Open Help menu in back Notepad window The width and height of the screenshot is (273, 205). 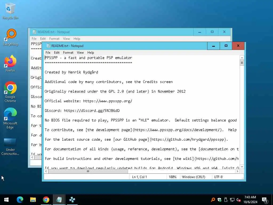77,39
